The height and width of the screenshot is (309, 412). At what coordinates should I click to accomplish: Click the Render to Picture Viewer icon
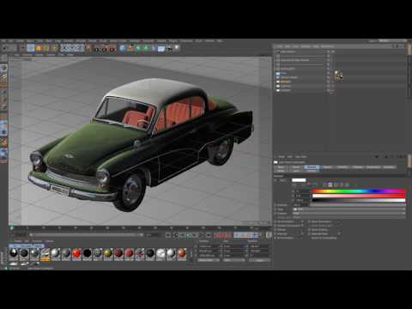pyautogui.click(x=105, y=49)
